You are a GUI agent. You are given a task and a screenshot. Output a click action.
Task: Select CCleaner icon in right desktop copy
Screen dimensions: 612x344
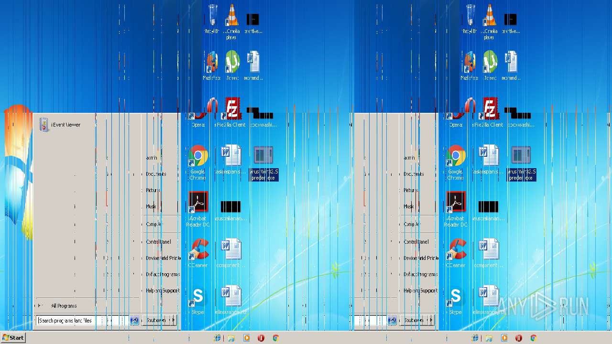456,253
